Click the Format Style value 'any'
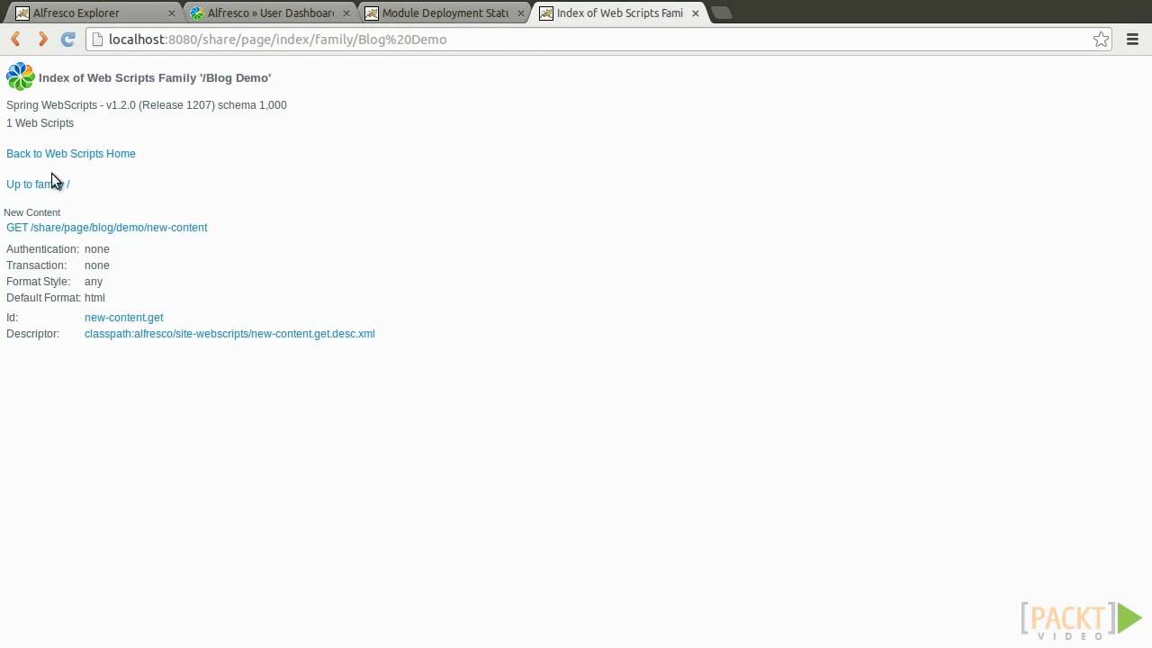Image resolution: width=1152 pixels, height=648 pixels. pos(94,282)
